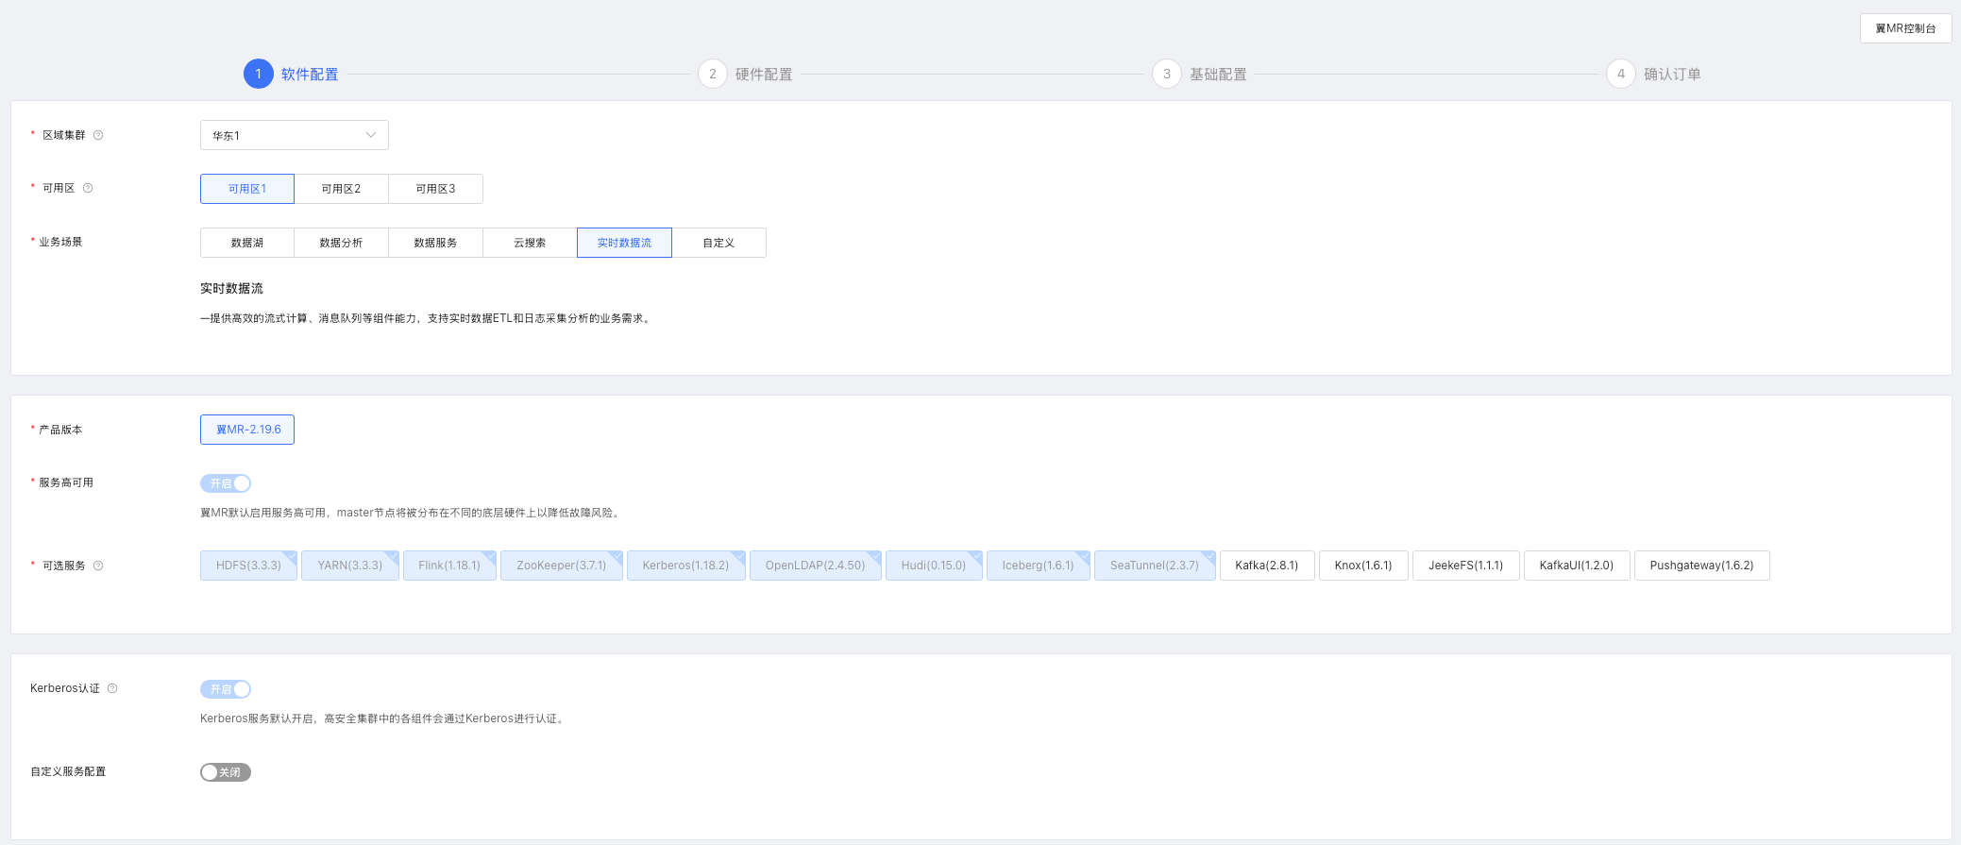Open the 华东1 region dropdown
This screenshot has height=845, width=1961.
click(294, 135)
